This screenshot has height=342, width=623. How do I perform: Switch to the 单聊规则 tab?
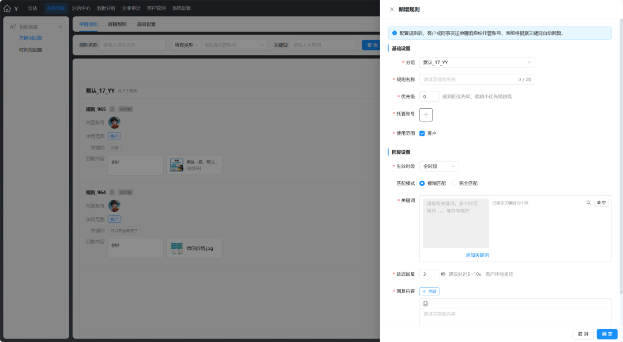pyautogui.click(x=88, y=24)
